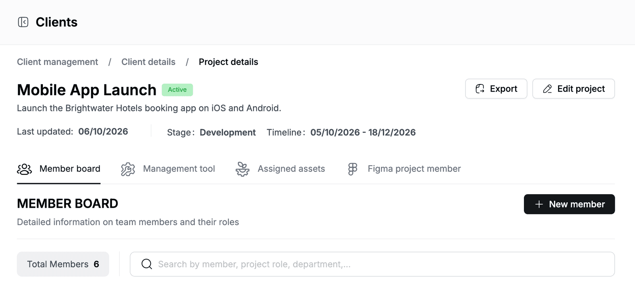Click the Stage value Development
Screen dimensions: 635x281
(228, 132)
